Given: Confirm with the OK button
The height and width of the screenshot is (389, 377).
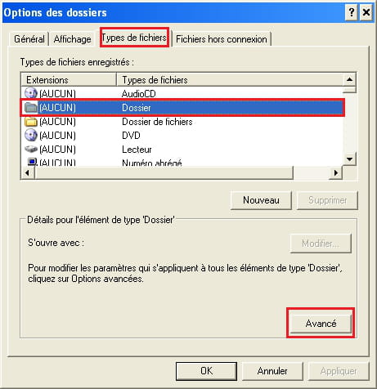Looking at the screenshot, I should 206,371.
